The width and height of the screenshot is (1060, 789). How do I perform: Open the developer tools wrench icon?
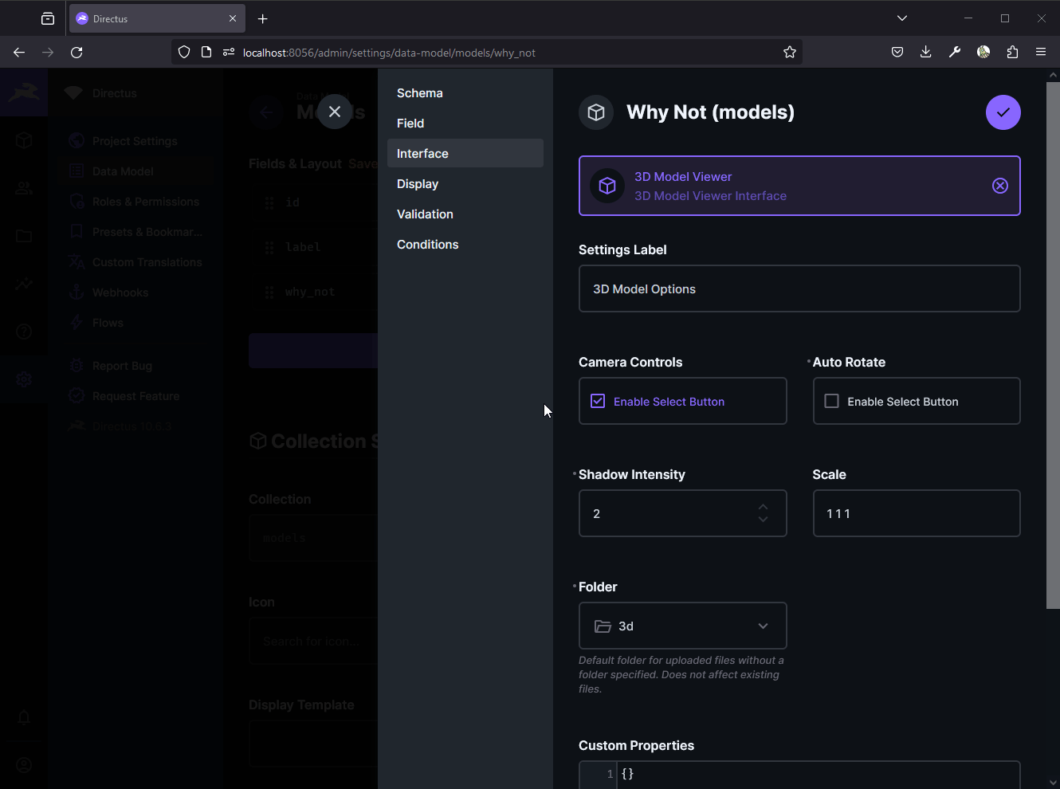[955, 53]
